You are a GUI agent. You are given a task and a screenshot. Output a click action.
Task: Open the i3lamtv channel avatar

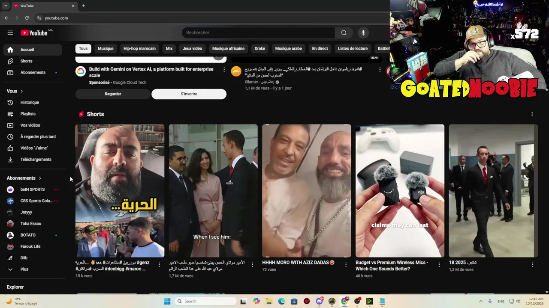click(x=236, y=71)
